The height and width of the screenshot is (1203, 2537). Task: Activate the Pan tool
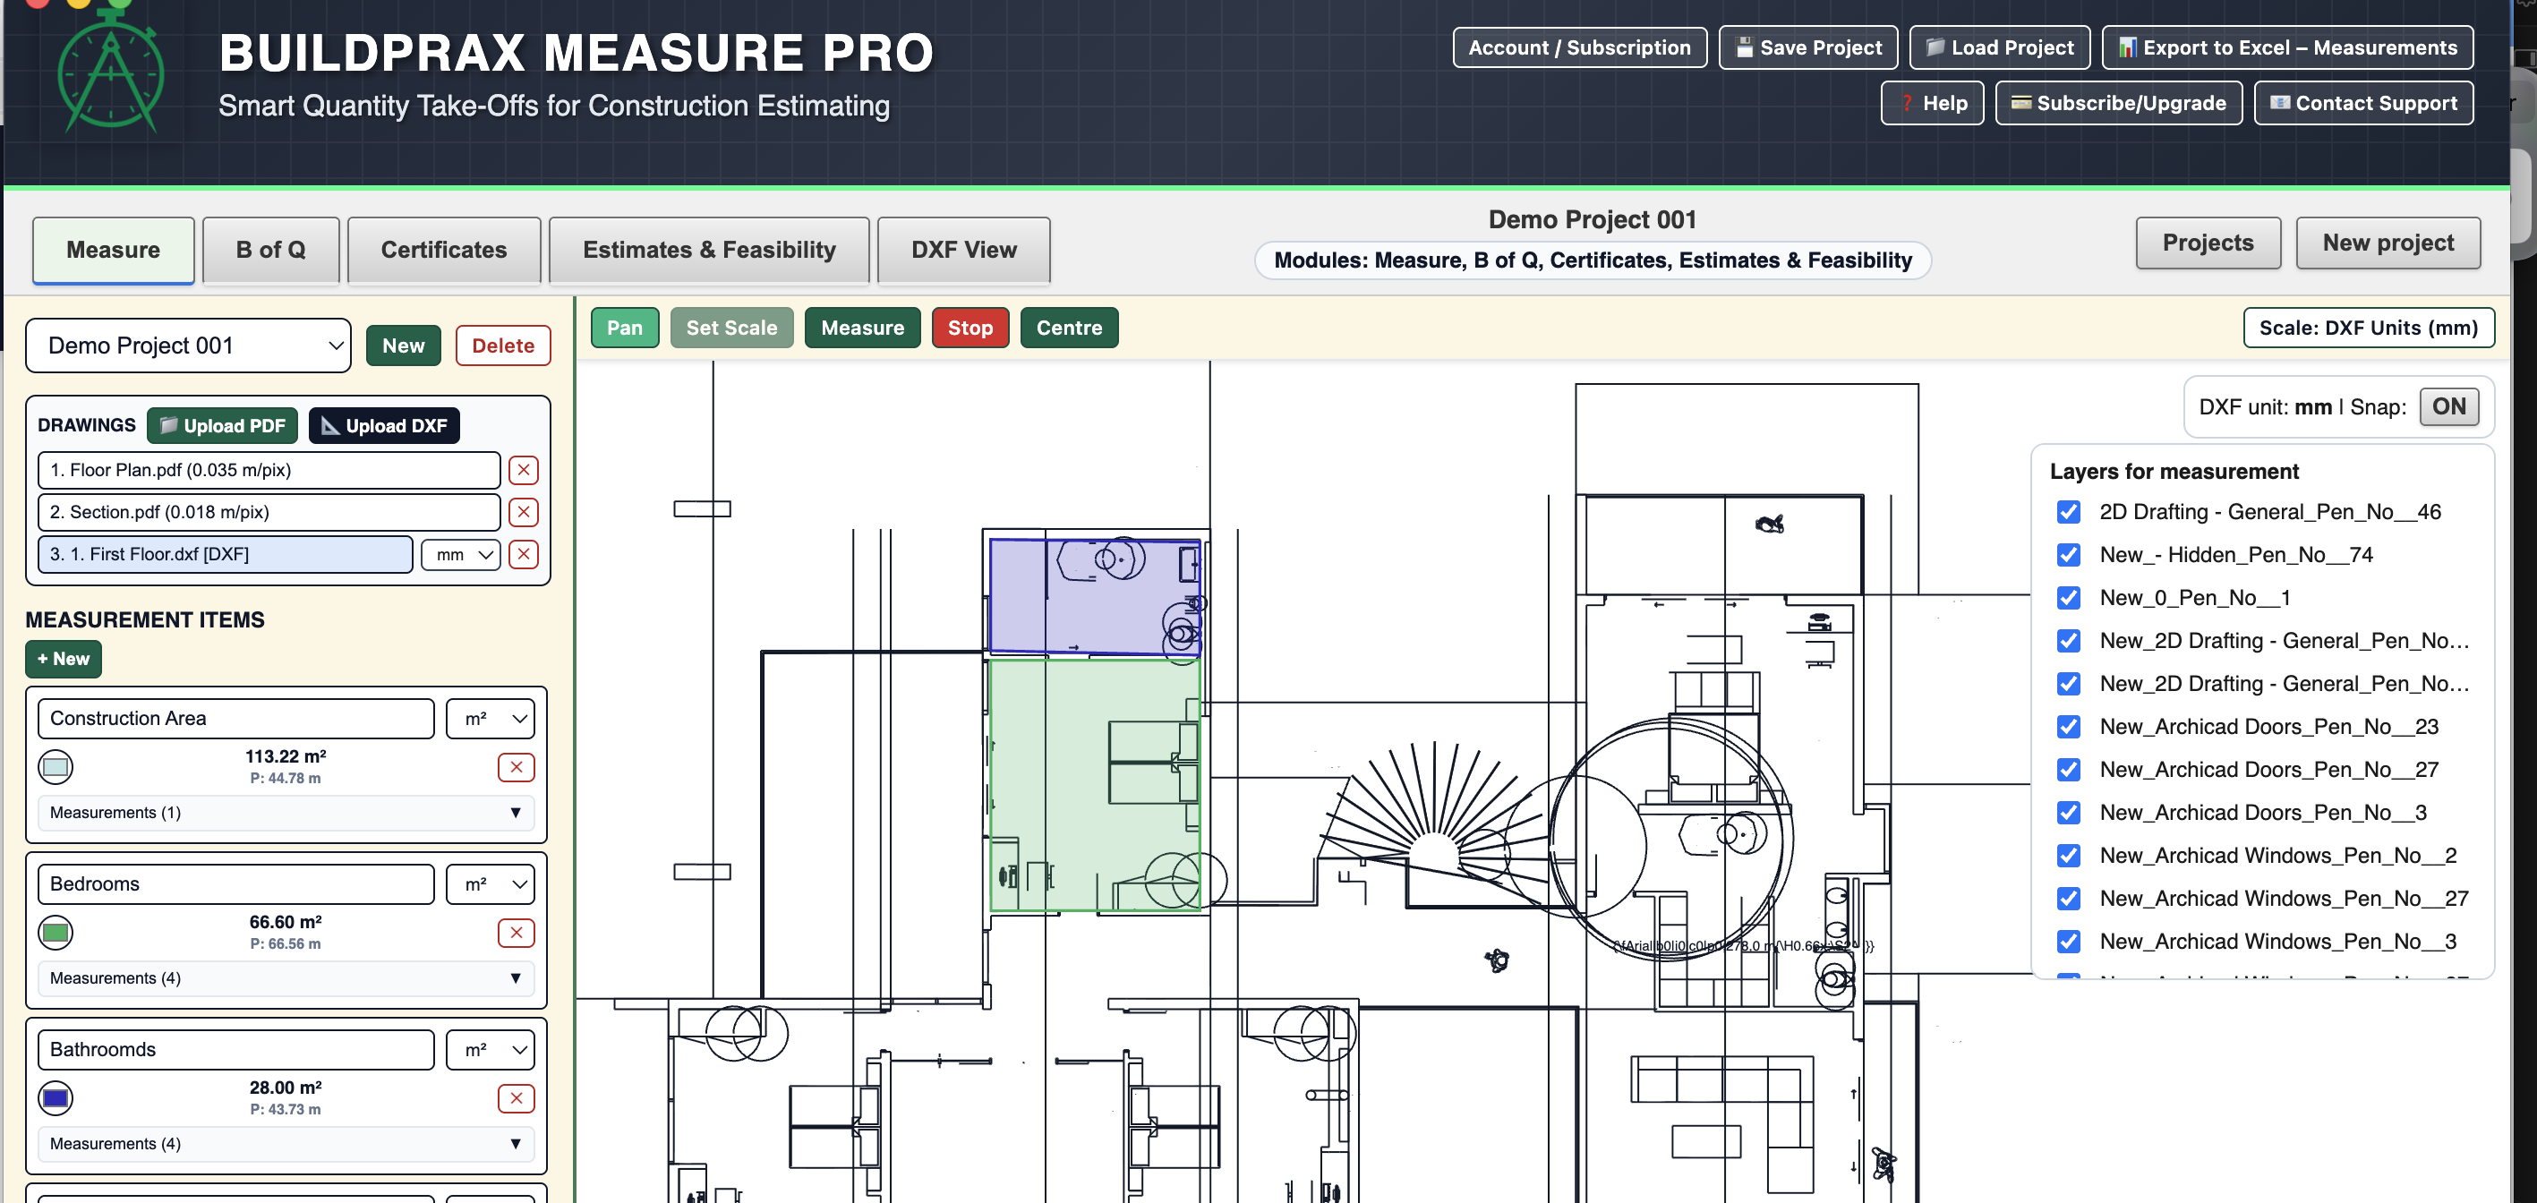tap(624, 328)
